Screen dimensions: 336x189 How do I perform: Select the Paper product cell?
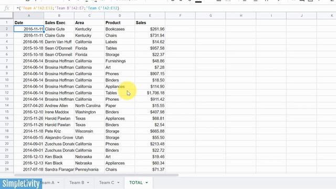click(x=120, y=106)
